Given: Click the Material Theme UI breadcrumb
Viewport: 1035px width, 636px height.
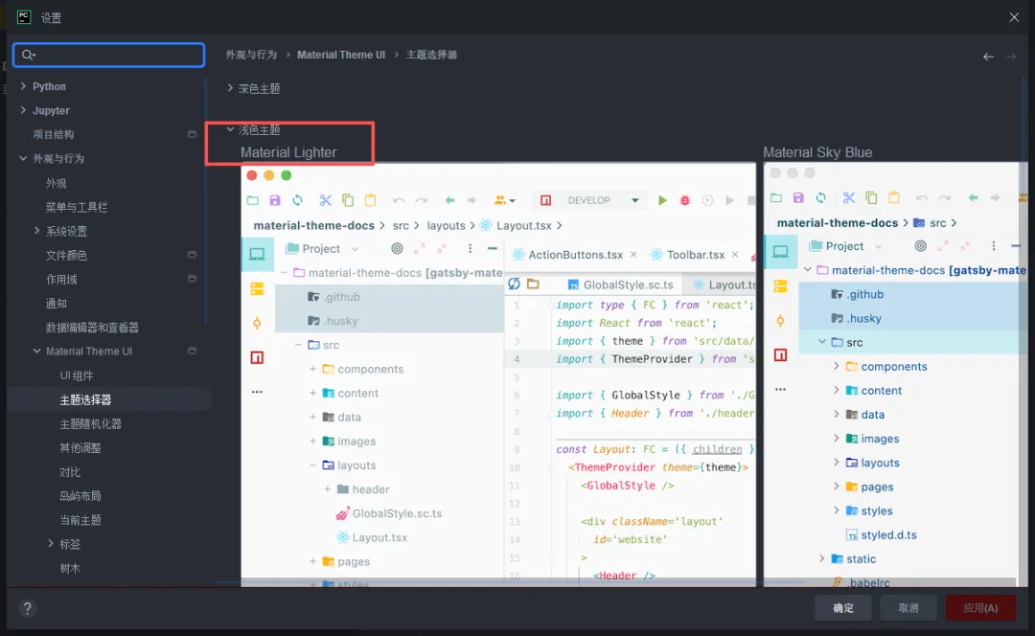Looking at the screenshot, I should (341, 55).
